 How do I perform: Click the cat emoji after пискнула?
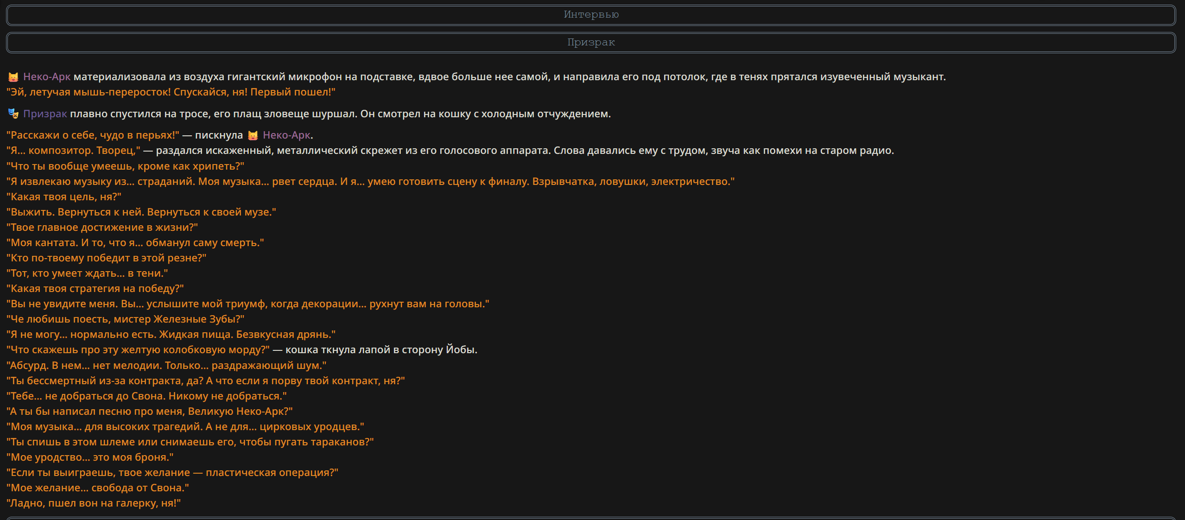[253, 135]
